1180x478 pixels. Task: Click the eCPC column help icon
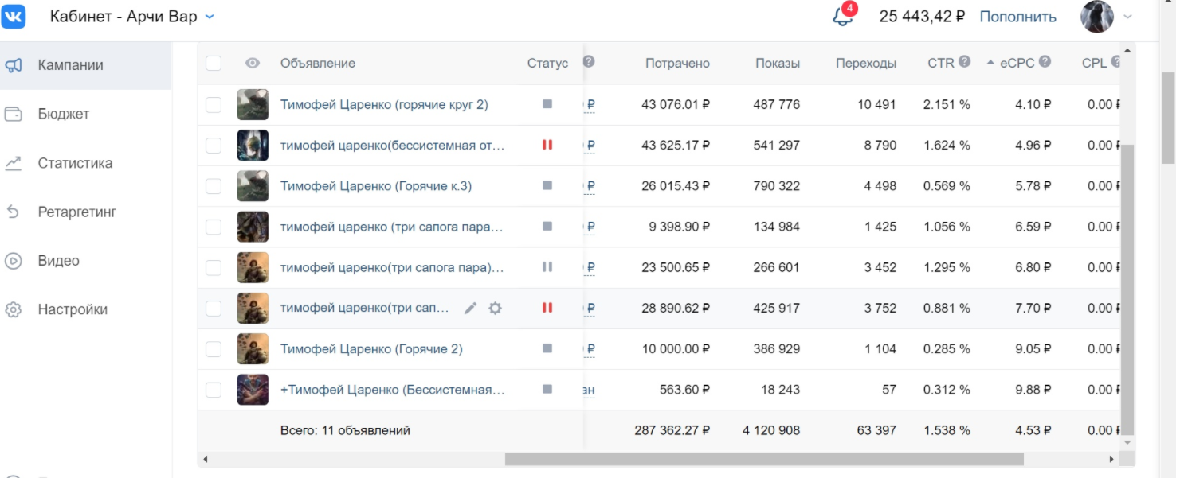click(x=1045, y=62)
